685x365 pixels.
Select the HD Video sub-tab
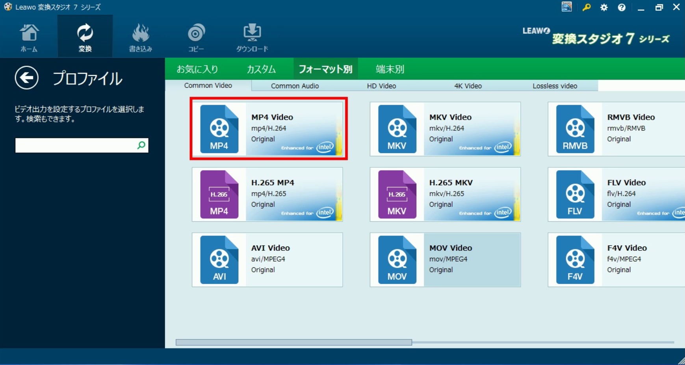[x=381, y=86]
